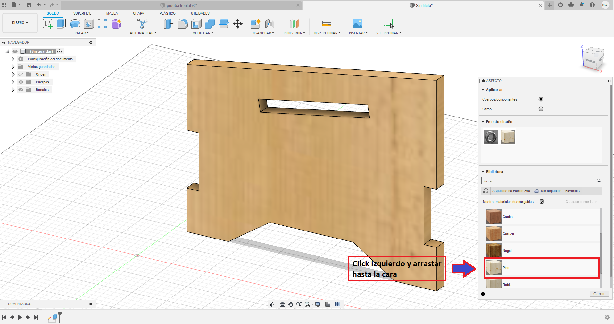Expand the Vistas guardadas node
Image resolution: width=614 pixels, height=324 pixels.
[x=13, y=67]
